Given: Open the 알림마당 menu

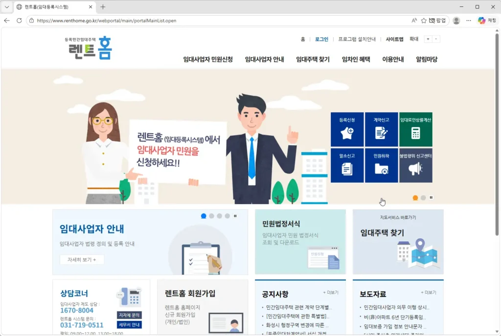Looking at the screenshot, I should 427,59.
